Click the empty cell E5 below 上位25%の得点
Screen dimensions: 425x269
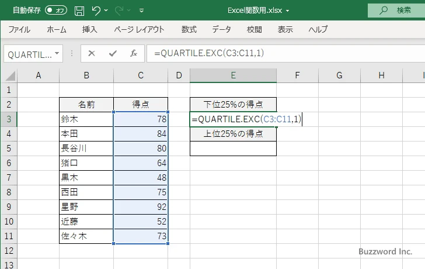(x=233, y=149)
